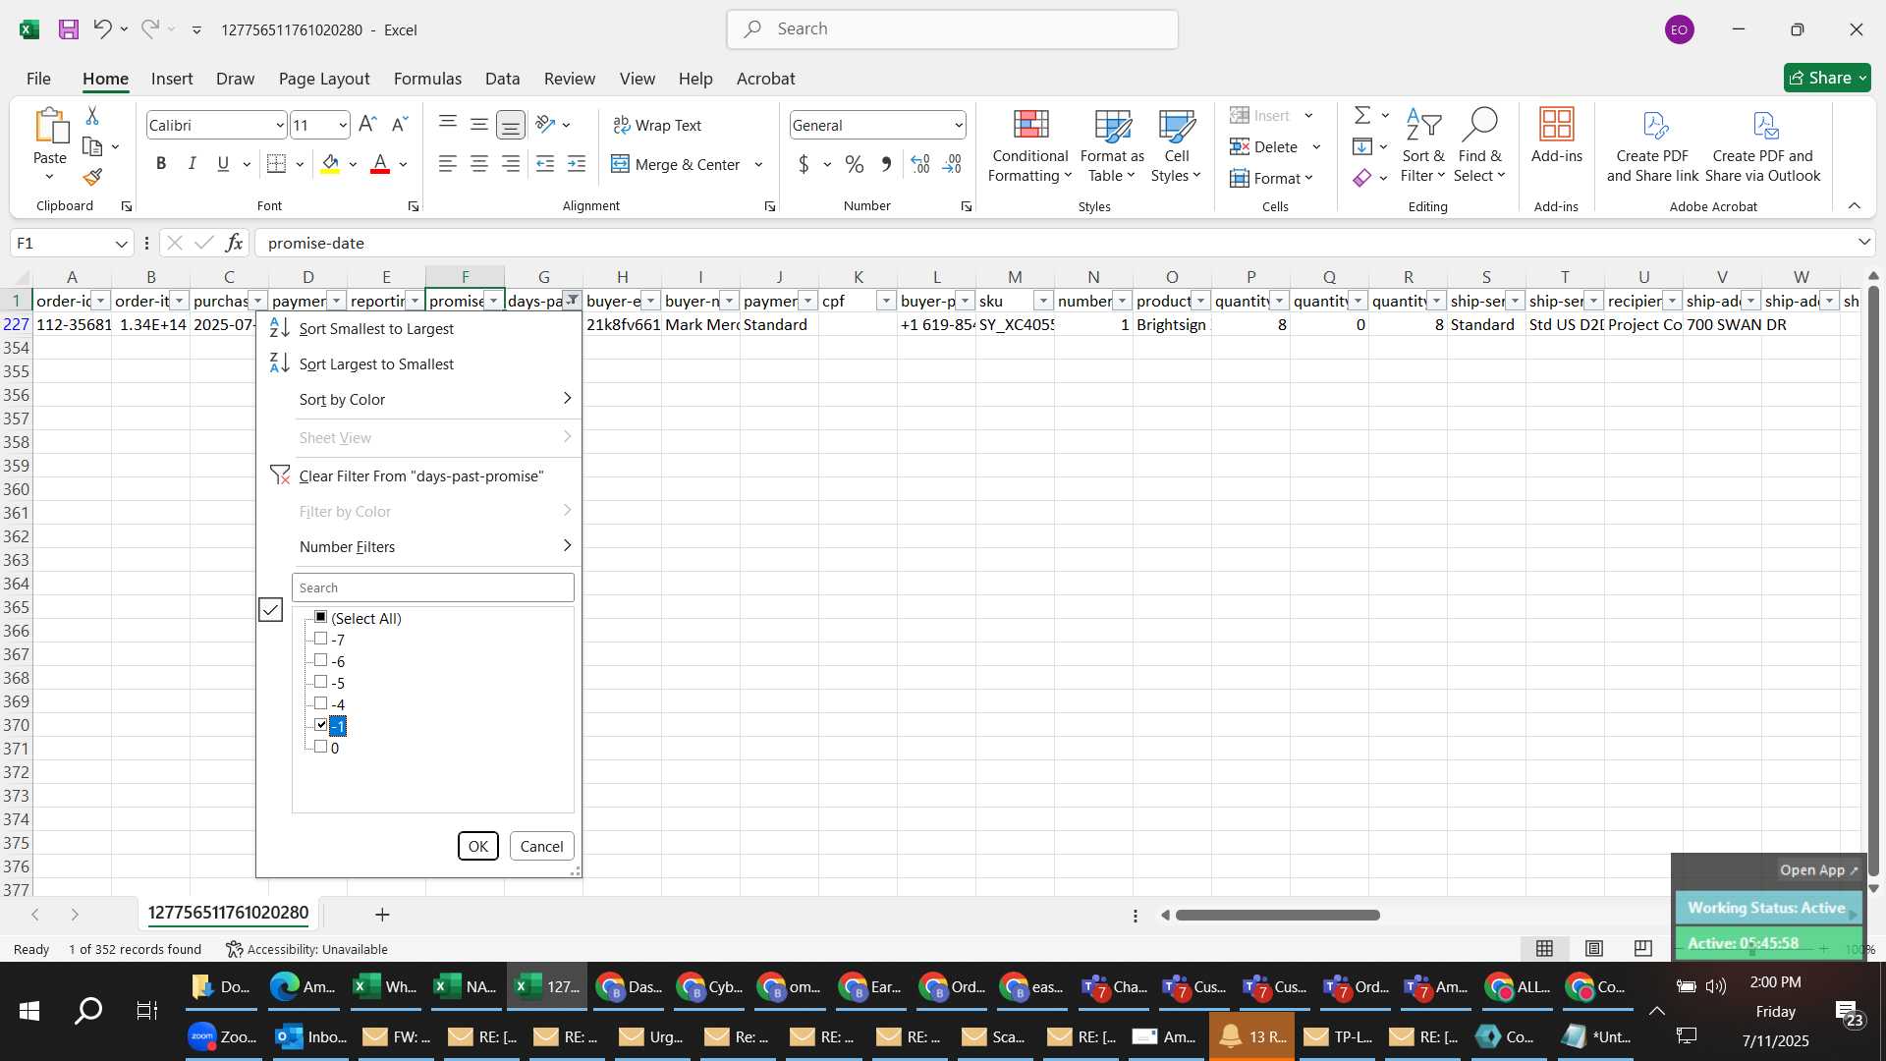
Task: Click the Undo arrow icon
Action: pyautogui.click(x=102, y=29)
